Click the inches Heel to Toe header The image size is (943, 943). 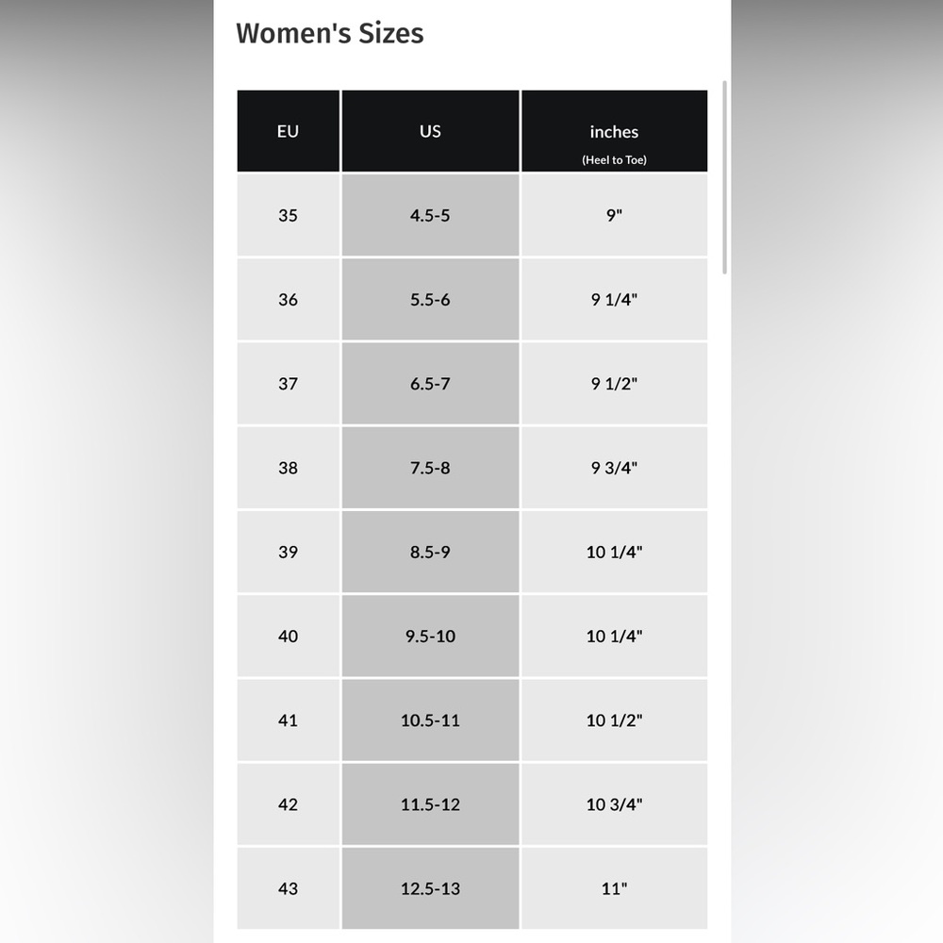click(x=614, y=131)
